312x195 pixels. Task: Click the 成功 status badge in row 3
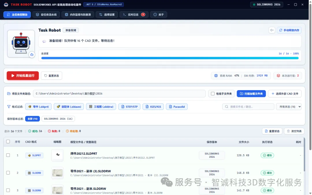(x=267, y=190)
